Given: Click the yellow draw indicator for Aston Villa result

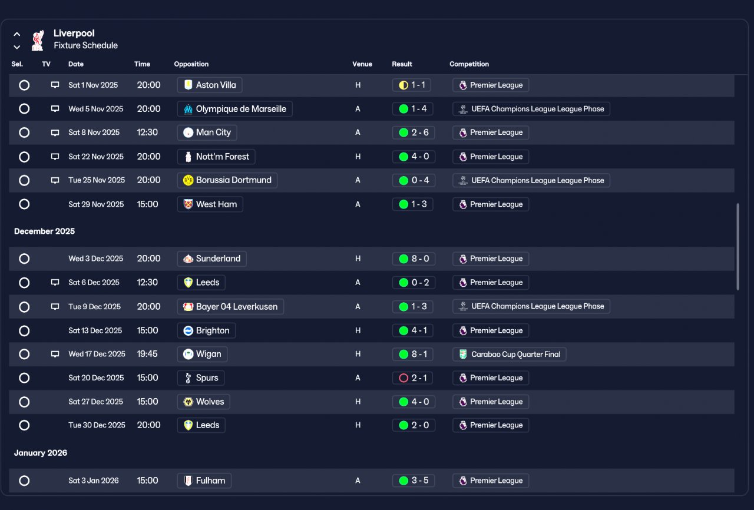Looking at the screenshot, I should coord(404,85).
